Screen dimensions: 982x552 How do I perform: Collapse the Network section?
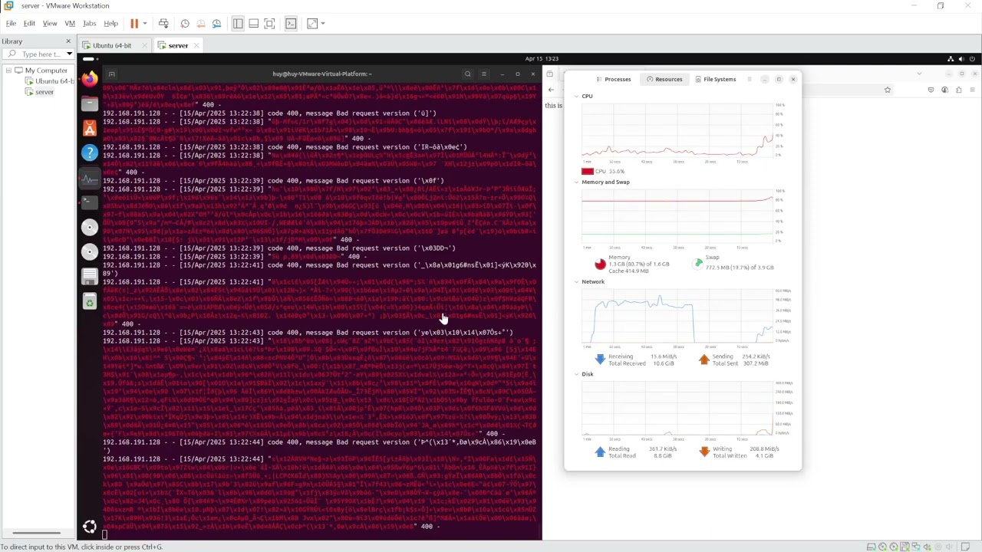click(576, 282)
